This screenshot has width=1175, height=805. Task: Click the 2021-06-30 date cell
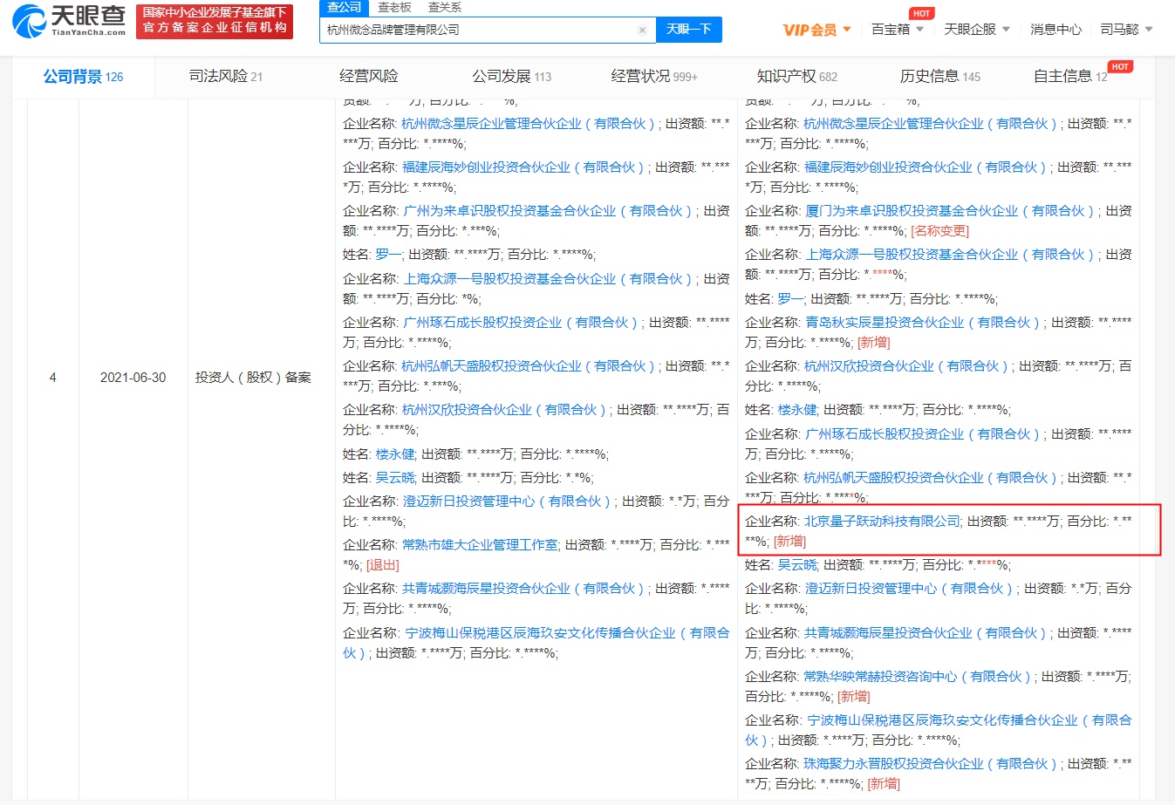[133, 378]
